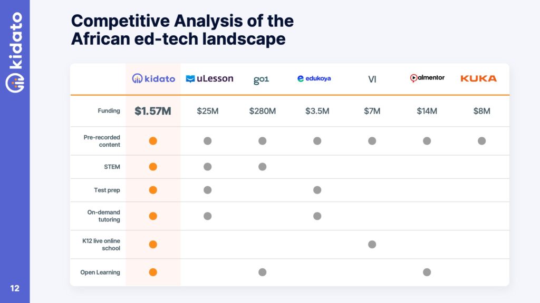Click the go1 logo
Screen dimensions: 540x303
click(x=261, y=79)
